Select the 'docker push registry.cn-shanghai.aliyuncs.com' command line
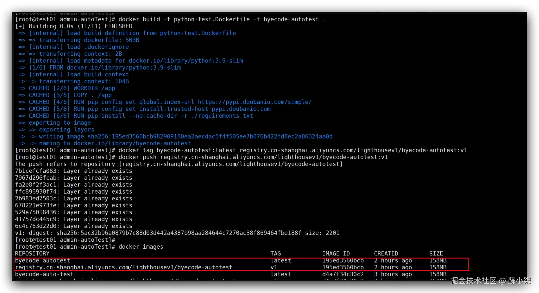 (x=201, y=157)
